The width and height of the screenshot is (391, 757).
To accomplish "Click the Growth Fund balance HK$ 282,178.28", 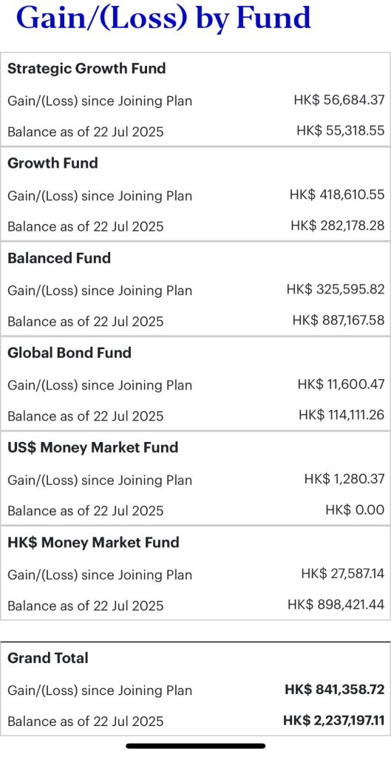I will click(x=338, y=225).
